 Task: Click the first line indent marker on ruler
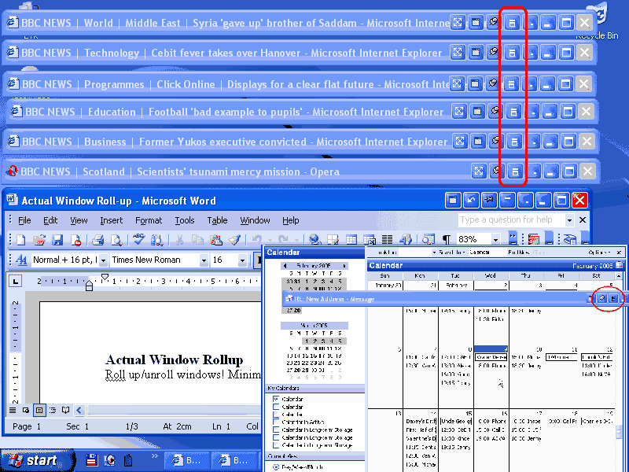point(105,277)
